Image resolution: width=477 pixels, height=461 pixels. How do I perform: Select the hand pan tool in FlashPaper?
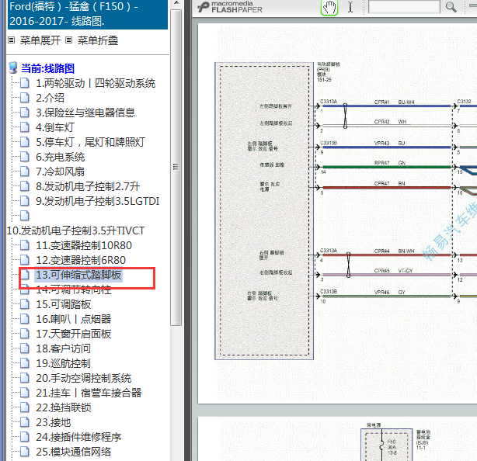point(329,7)
